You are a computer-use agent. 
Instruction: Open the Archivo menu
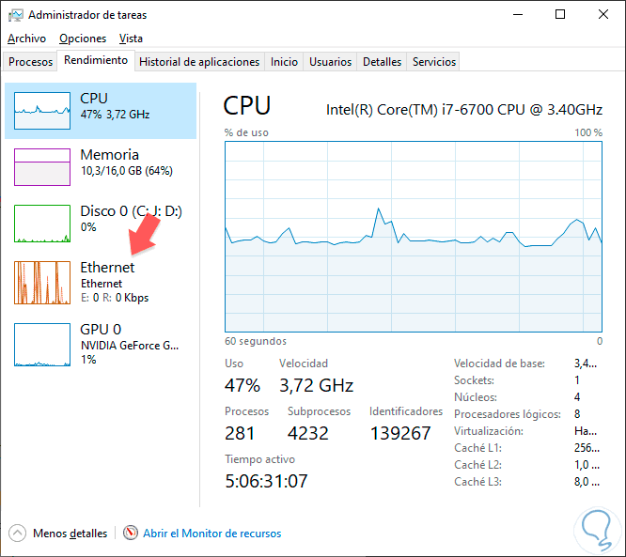(x=26, y=39)
